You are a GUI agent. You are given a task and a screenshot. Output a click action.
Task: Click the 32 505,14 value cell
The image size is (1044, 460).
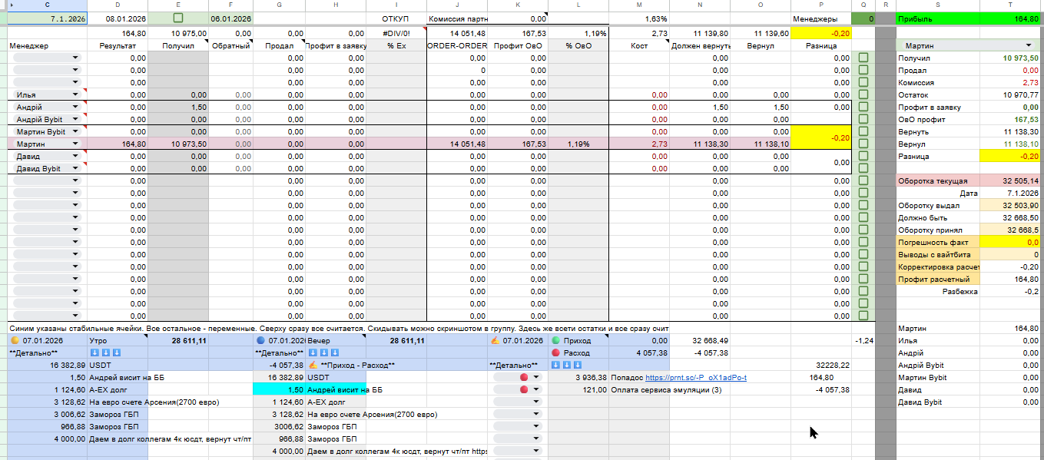click(1009, 181)
